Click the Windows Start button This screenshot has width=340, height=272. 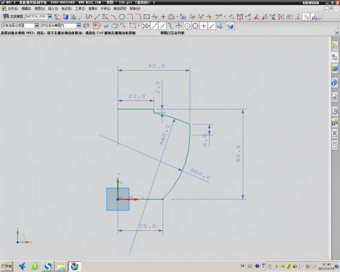[7, 266]
